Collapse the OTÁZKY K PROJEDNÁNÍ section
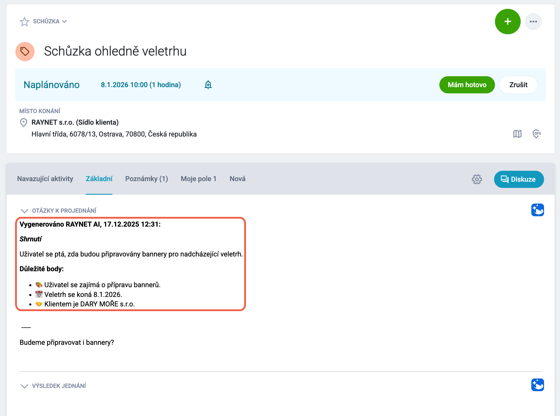Image resolution: width=560 pixels, height=416 pixels. pyautogui.click(x=24, y=211)
